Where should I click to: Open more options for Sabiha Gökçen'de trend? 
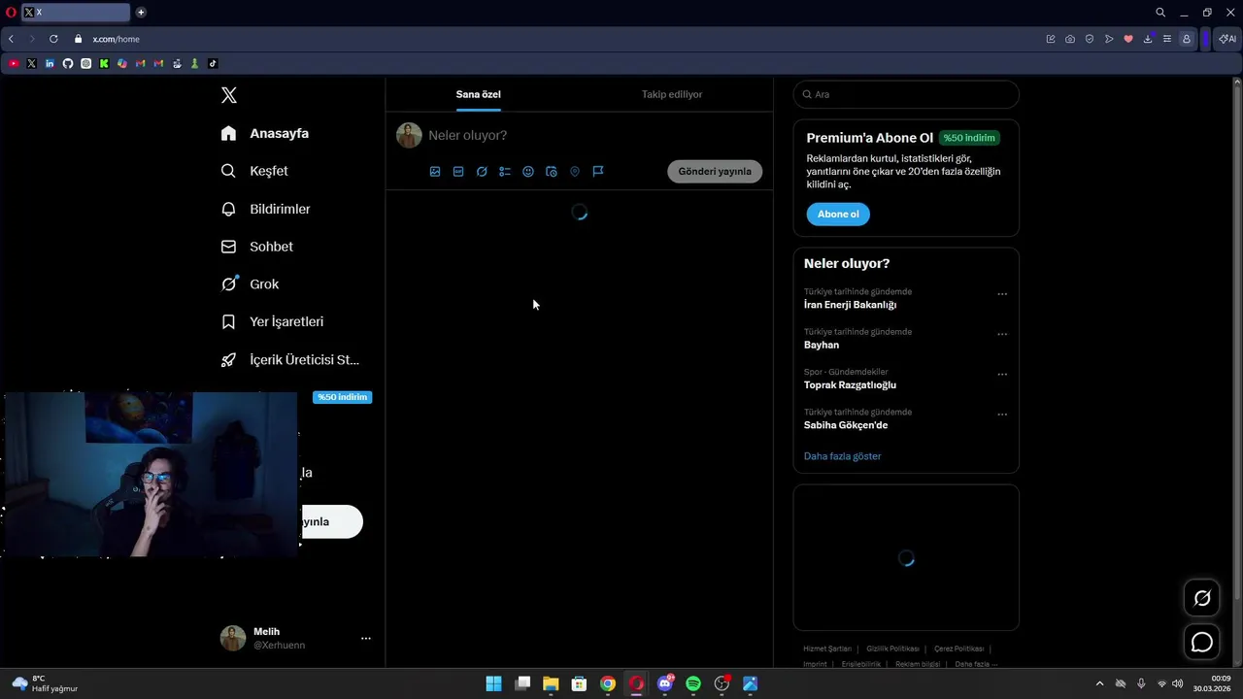click(x=1002, y=415)
